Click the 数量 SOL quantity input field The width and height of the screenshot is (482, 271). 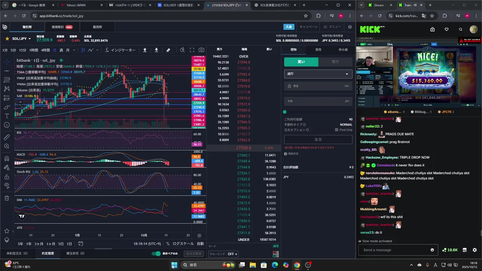[318, 86]
